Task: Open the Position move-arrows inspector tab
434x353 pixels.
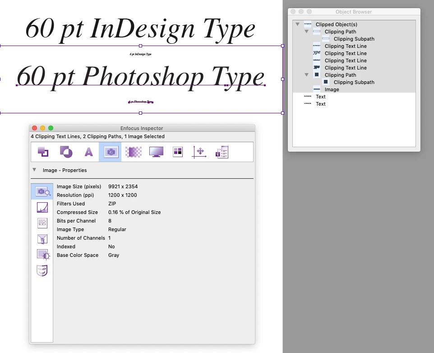Action: click(199, 152)
